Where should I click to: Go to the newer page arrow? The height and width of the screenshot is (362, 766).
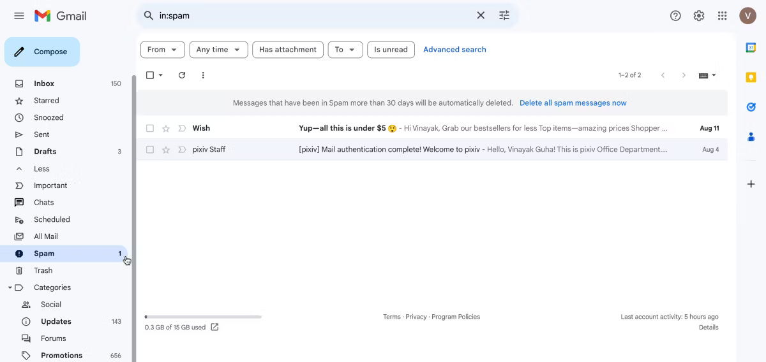point(663,75)
